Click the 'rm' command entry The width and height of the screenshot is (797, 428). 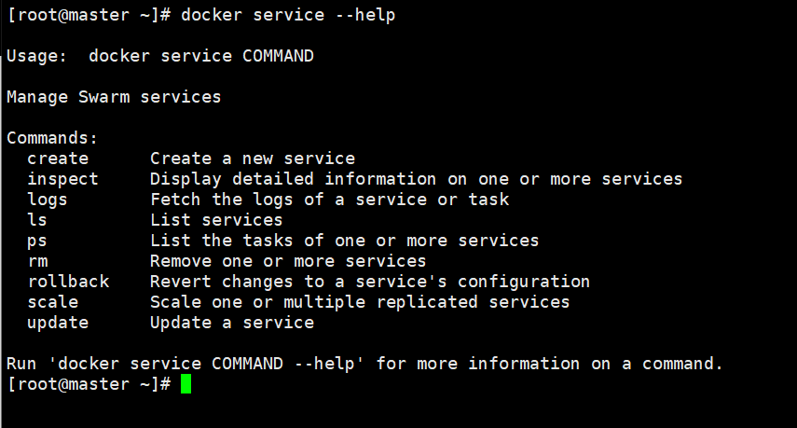coord(37,261)
